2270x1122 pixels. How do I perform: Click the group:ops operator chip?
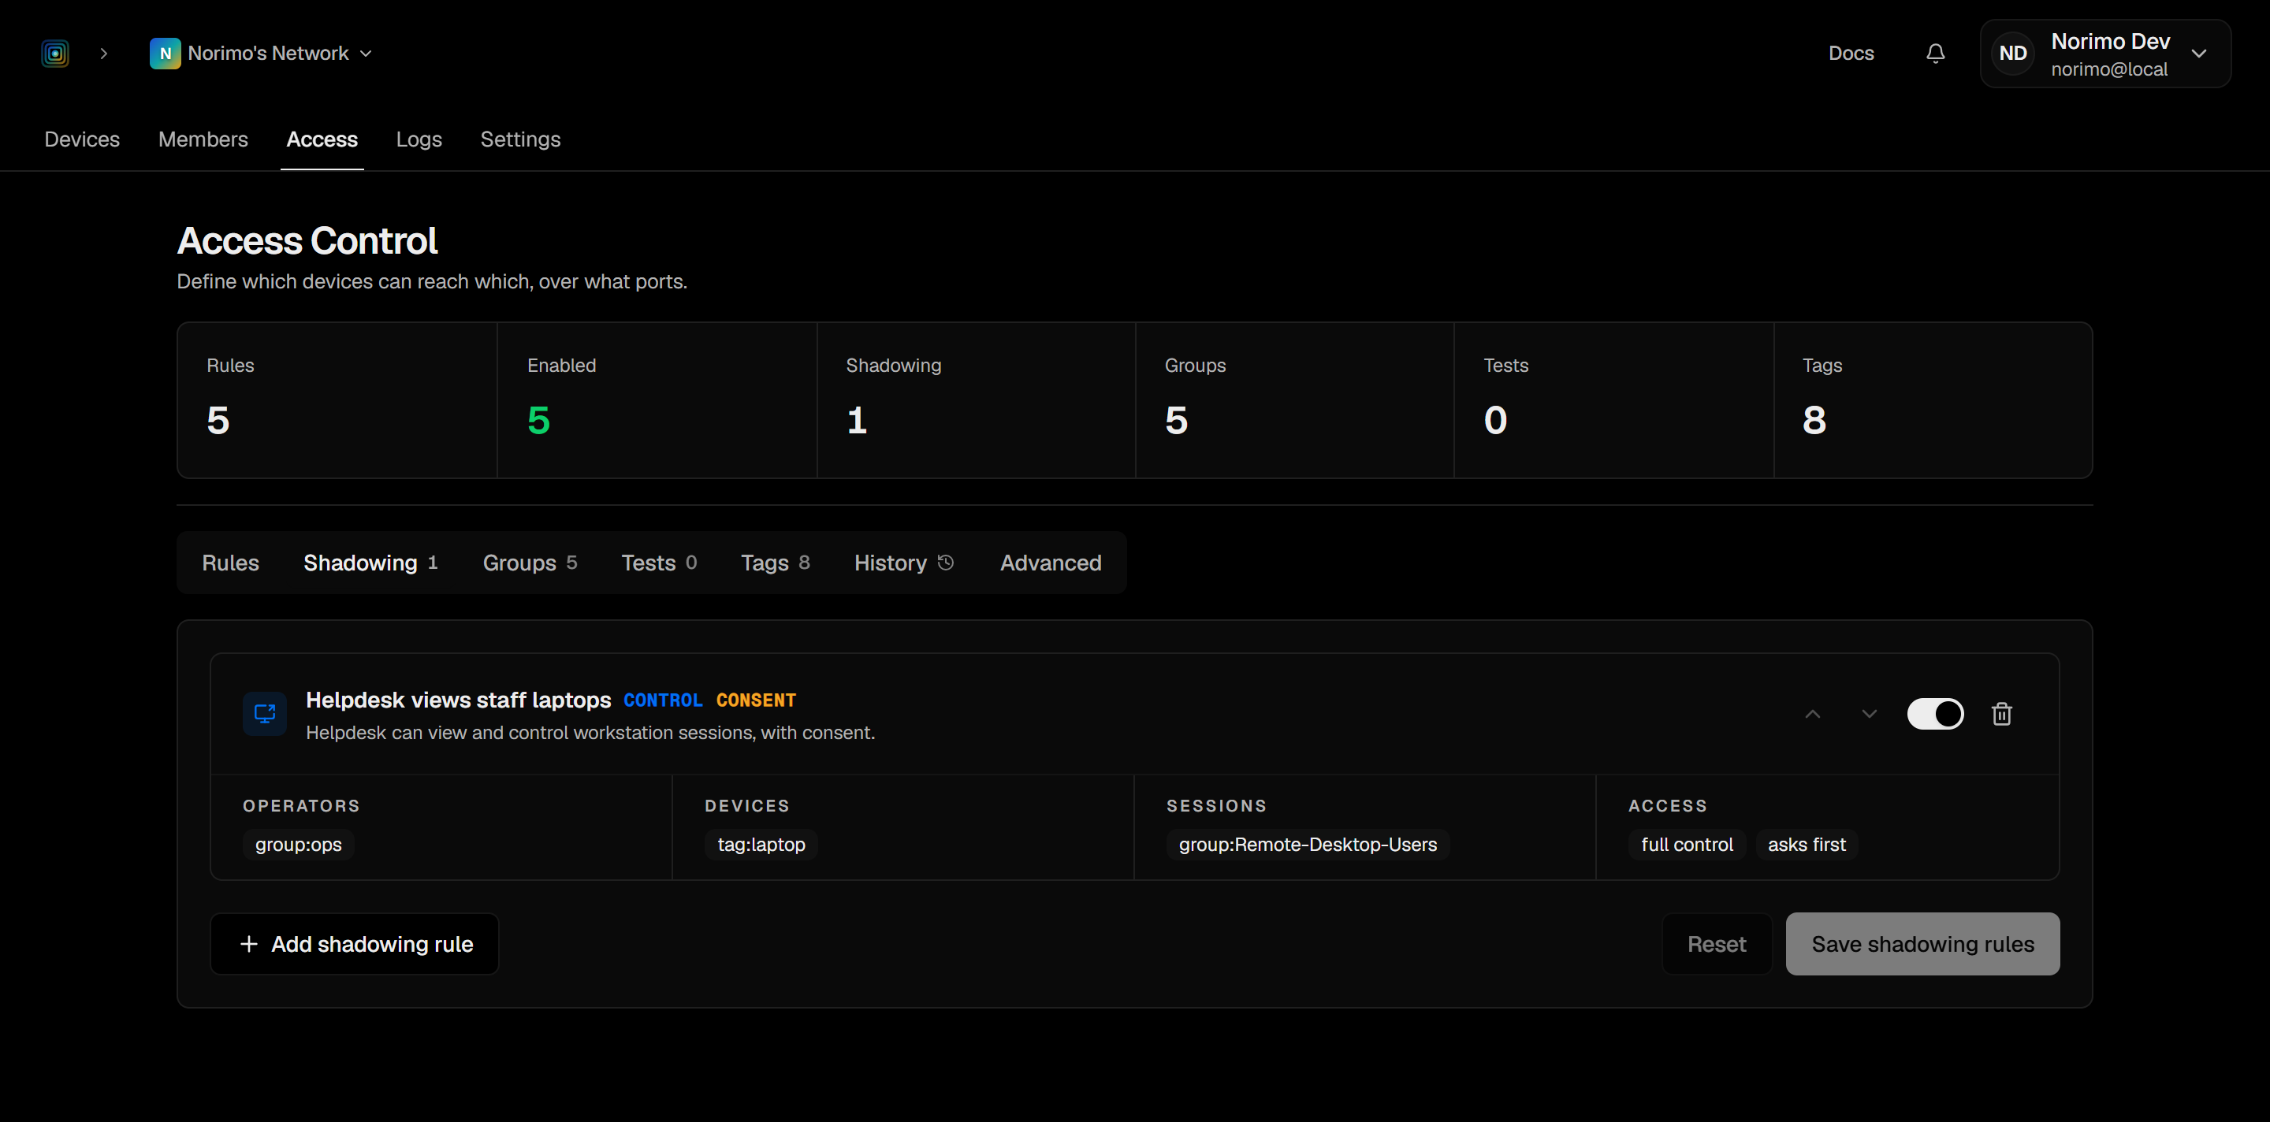point(298,845)
